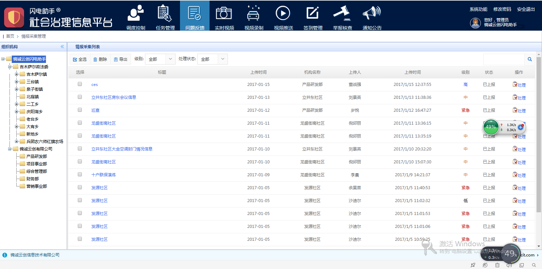Open the 任务管理 task management module
This screenshot has width=542, height=269.
[x=165, y=17]
